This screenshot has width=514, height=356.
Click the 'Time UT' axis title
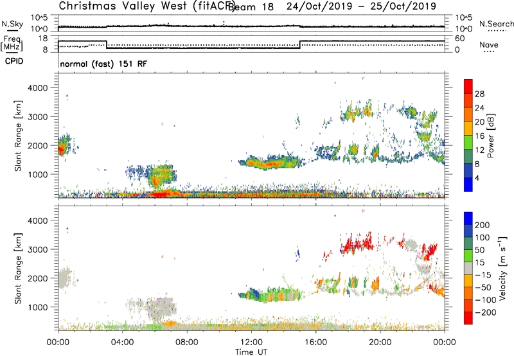251,352
